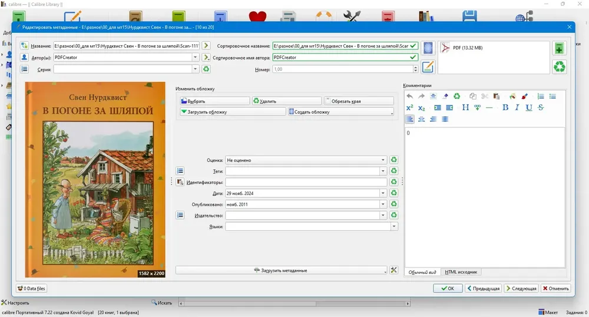Insert ordered list in comments toolbar
589x317 pixels.
(x=541, y=96)
